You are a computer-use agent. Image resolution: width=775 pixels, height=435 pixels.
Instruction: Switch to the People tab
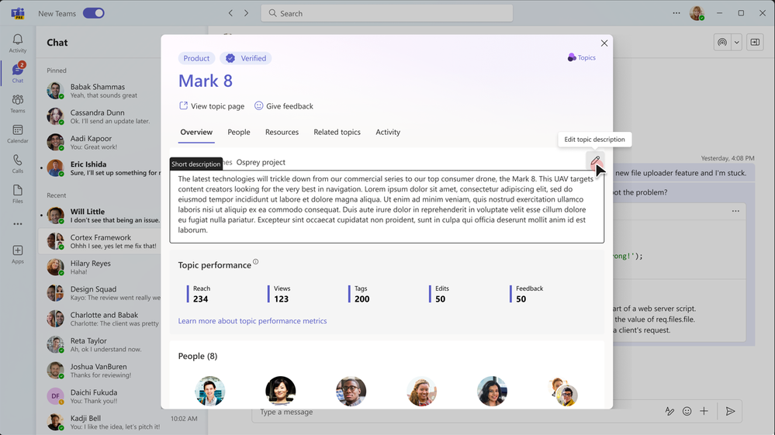click(239, 133)
